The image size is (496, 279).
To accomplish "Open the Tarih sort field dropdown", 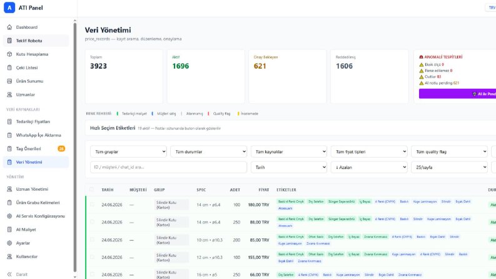I will point(289,167).
